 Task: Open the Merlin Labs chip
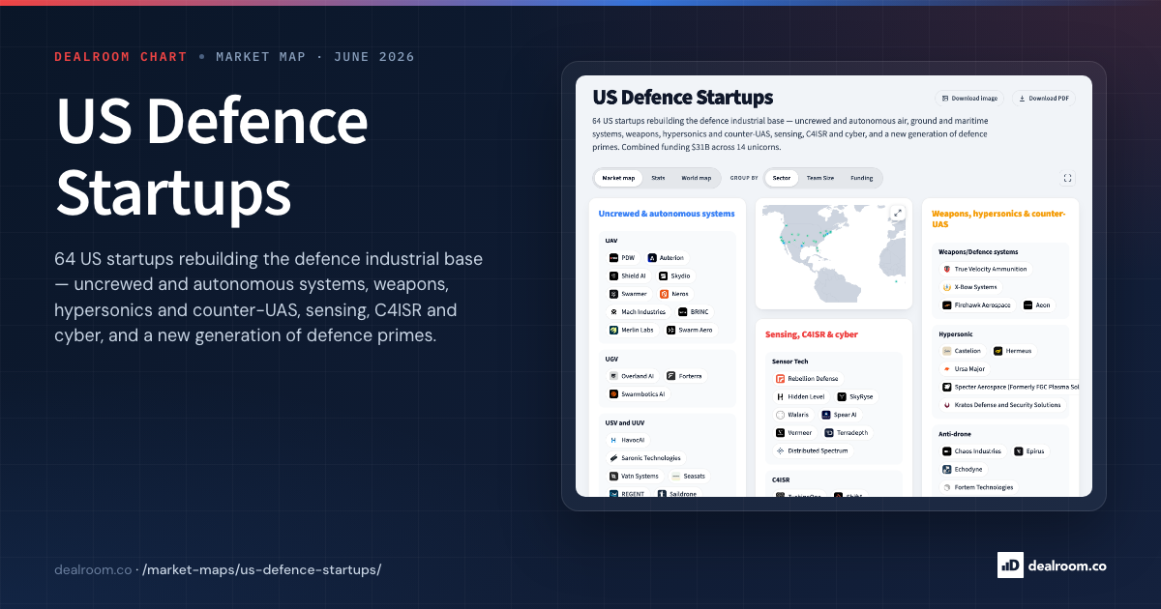click(632, 330)
